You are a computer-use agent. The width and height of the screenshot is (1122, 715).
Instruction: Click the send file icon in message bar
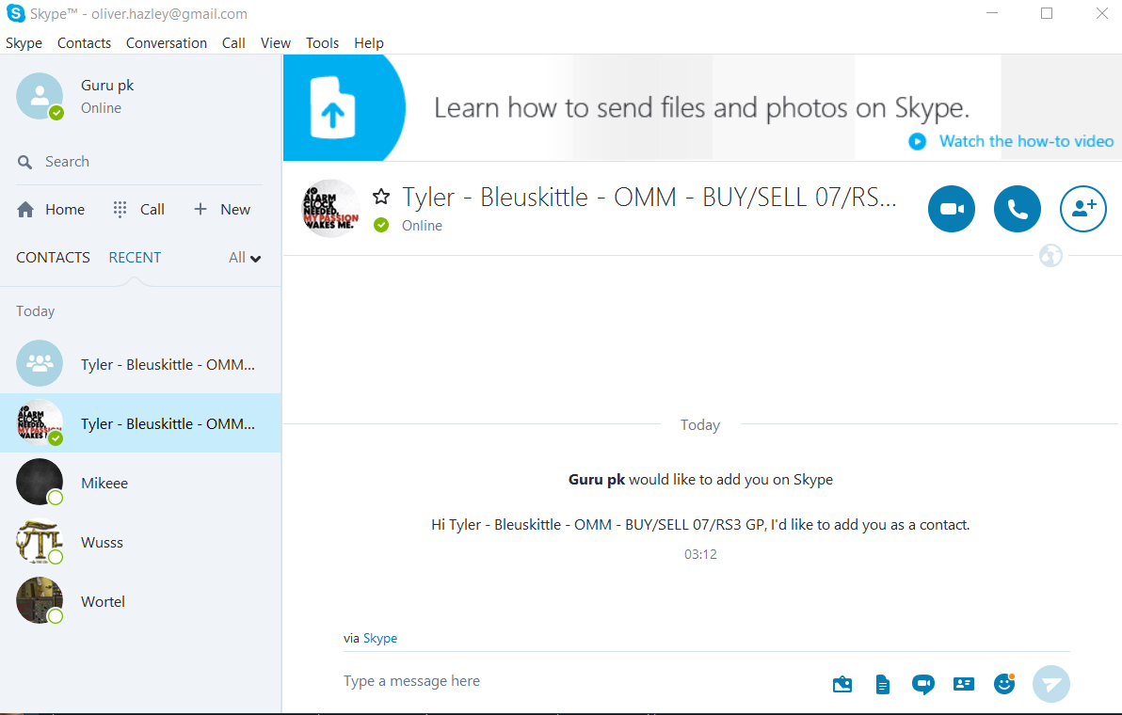click(x=882, y=684)
